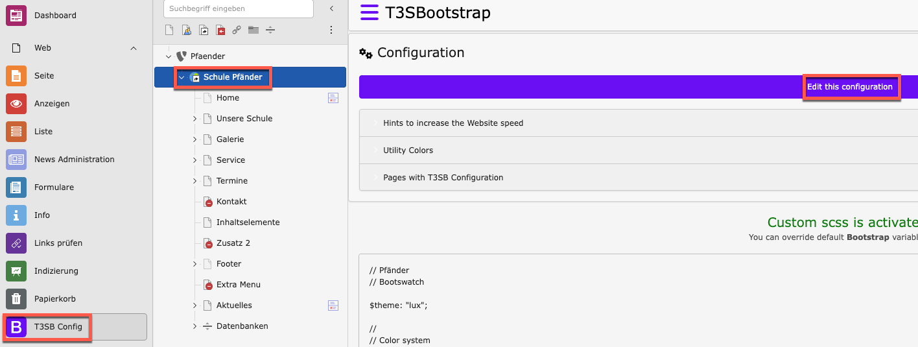918x347 pixels.
Task: Open the Formulare module label
Action: [x=54, y=187]
